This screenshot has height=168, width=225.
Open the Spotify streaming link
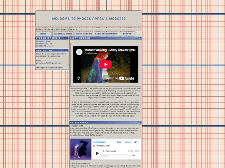[x=44, y=41]
